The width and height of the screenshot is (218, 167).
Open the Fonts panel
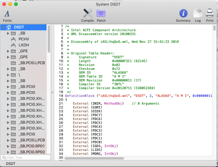coord(7,16)
